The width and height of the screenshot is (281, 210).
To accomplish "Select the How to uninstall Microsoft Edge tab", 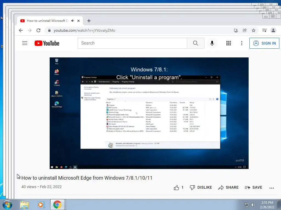I will [50, 21].
